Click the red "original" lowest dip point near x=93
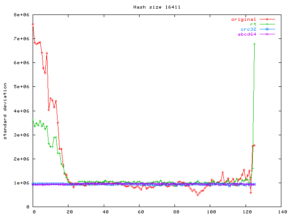Viewport: 290px width, 217px height. click(198, 195)
